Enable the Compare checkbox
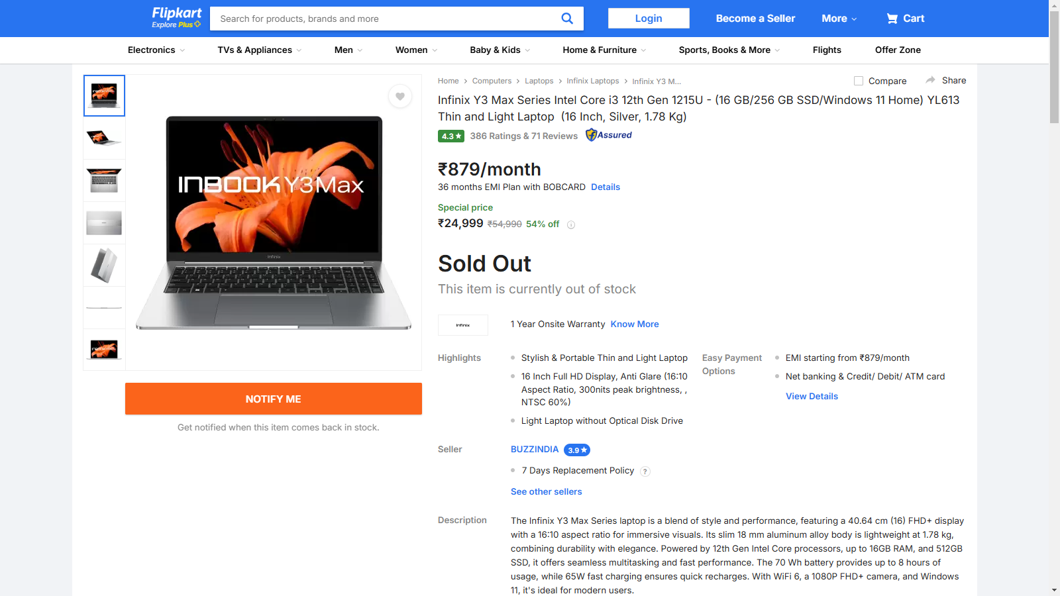 (x=858, y=80)
